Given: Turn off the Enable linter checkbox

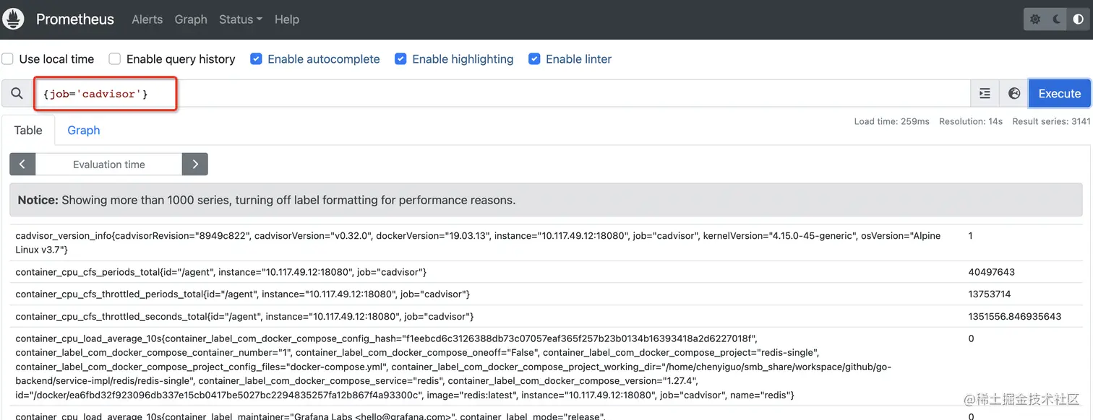Looking at the screenshot, I should [534, 59].
